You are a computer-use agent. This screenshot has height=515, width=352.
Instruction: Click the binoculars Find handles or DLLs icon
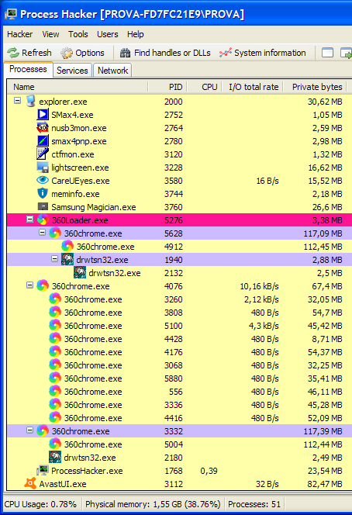(125, 53)
